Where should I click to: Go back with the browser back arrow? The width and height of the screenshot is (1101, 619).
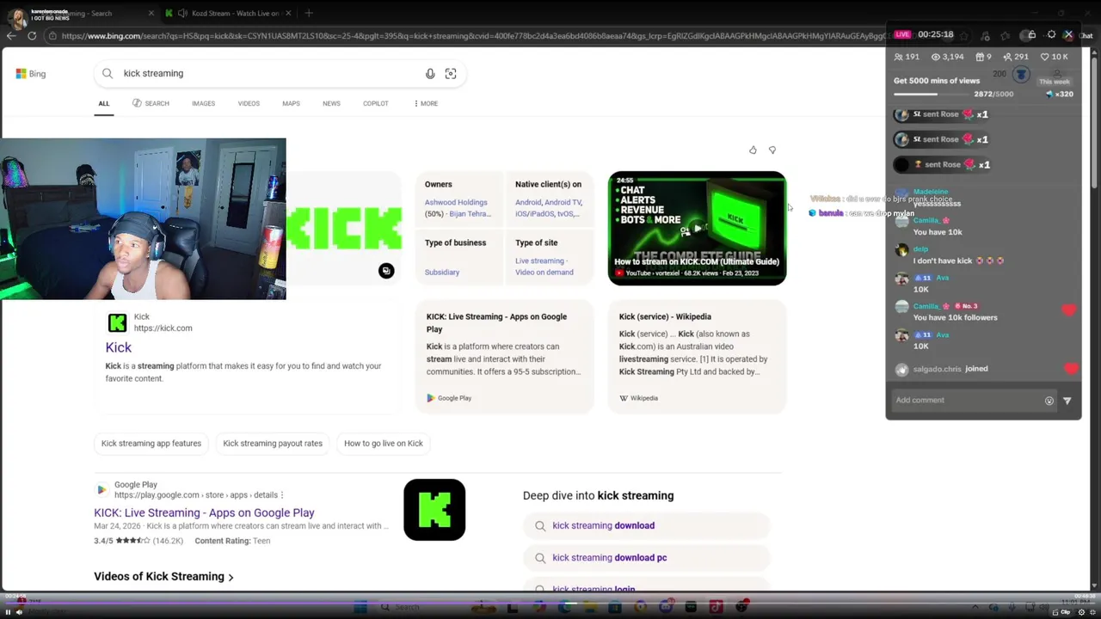(11, 35)
